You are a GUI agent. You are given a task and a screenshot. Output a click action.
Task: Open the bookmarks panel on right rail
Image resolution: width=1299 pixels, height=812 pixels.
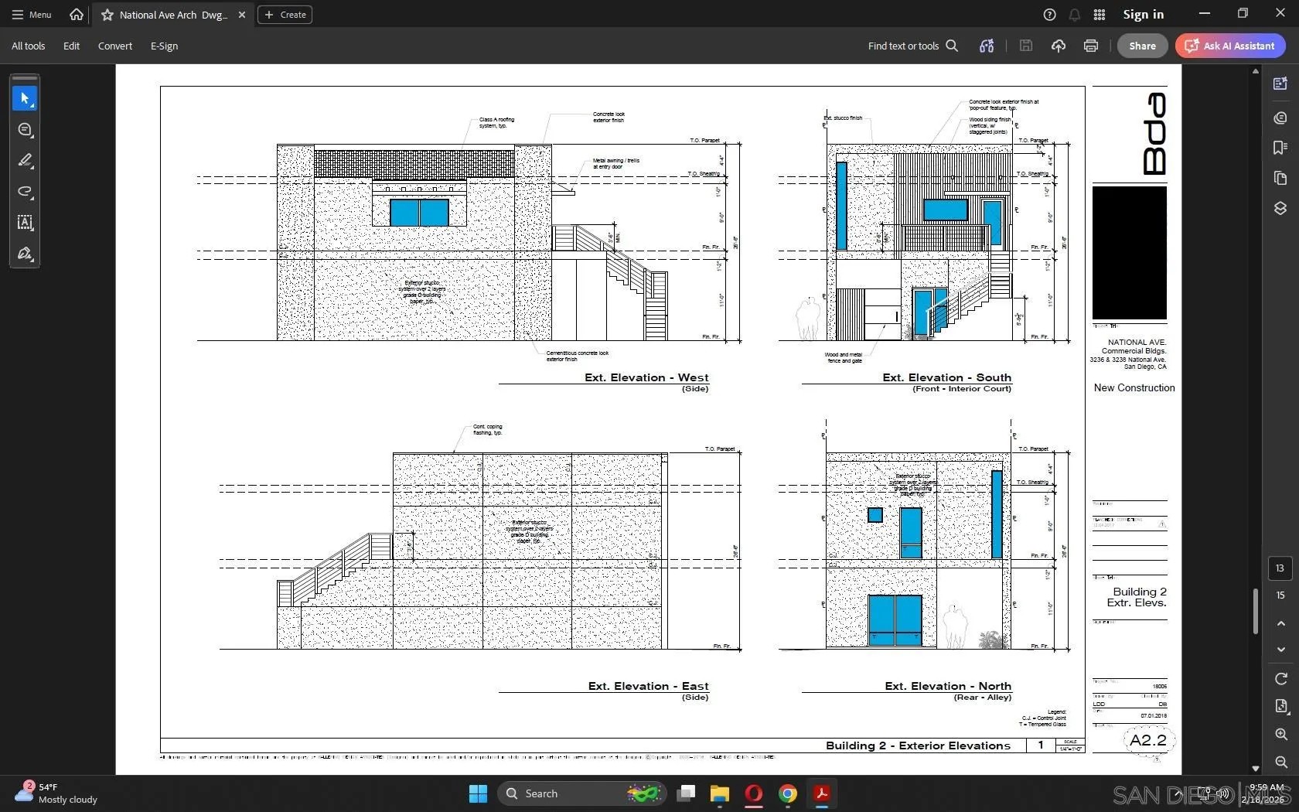1280,148
